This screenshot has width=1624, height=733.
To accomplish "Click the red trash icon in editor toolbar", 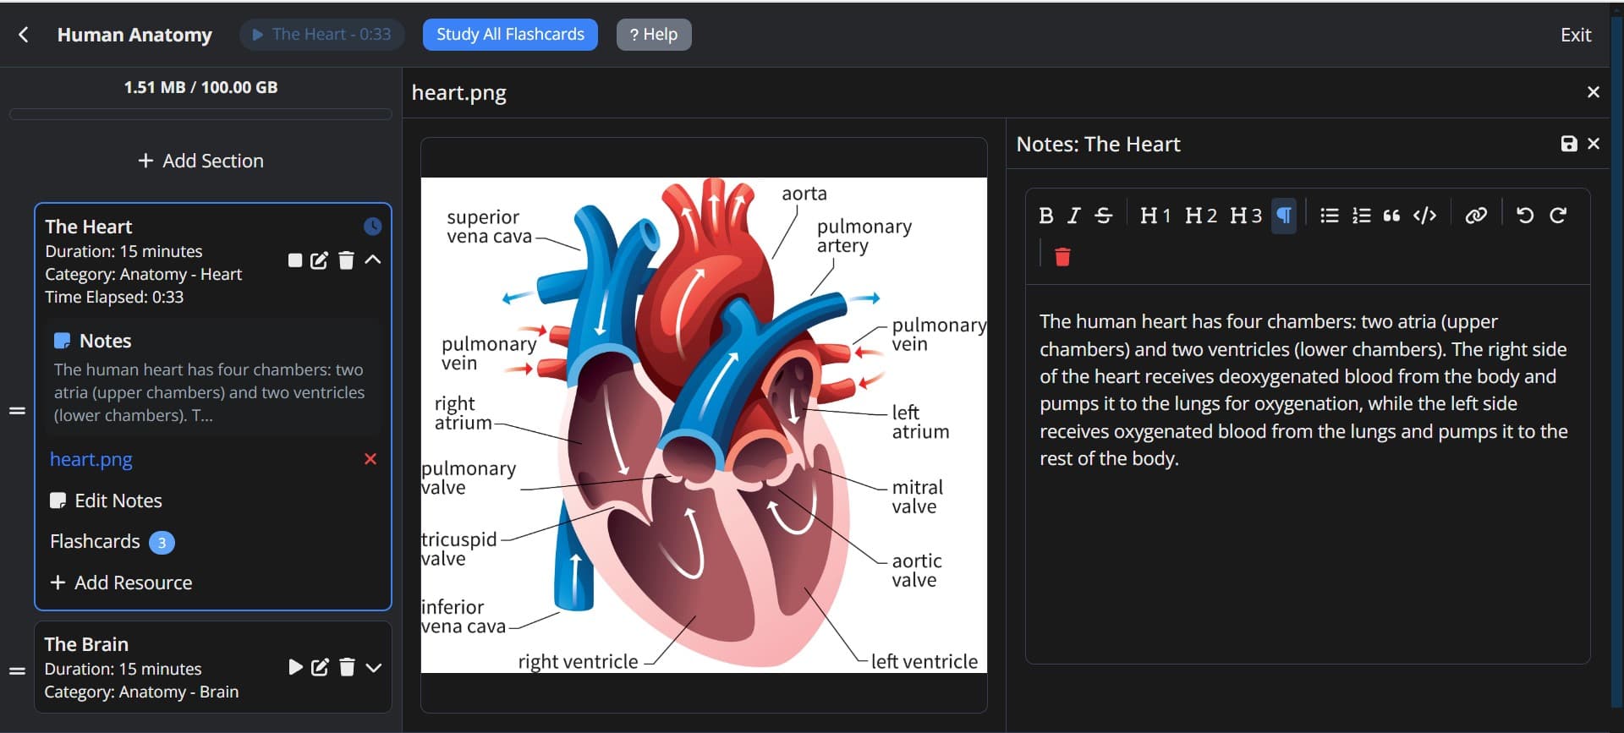I will [x=1062, y=256].
